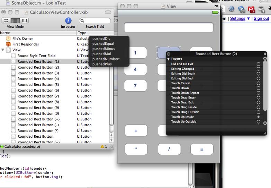
Task: Click the Type column header
Action: (x=93, y=33)
